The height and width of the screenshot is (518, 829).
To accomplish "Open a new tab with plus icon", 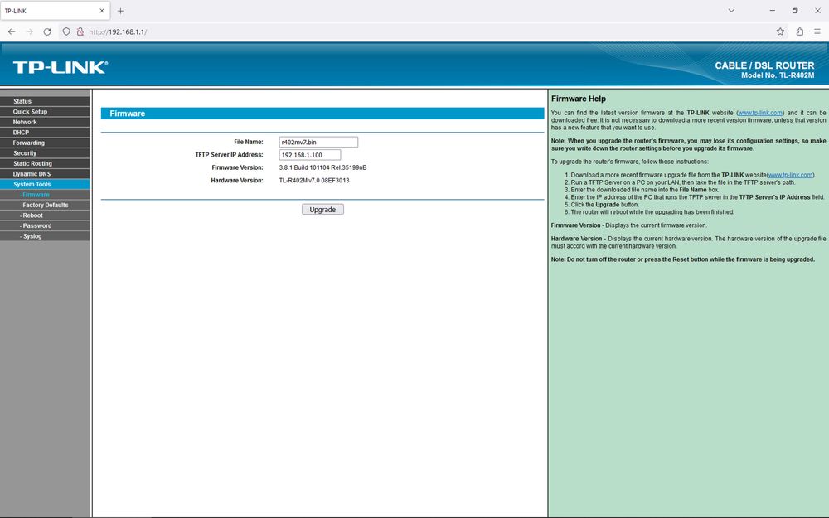I will (x=120, y=11).
